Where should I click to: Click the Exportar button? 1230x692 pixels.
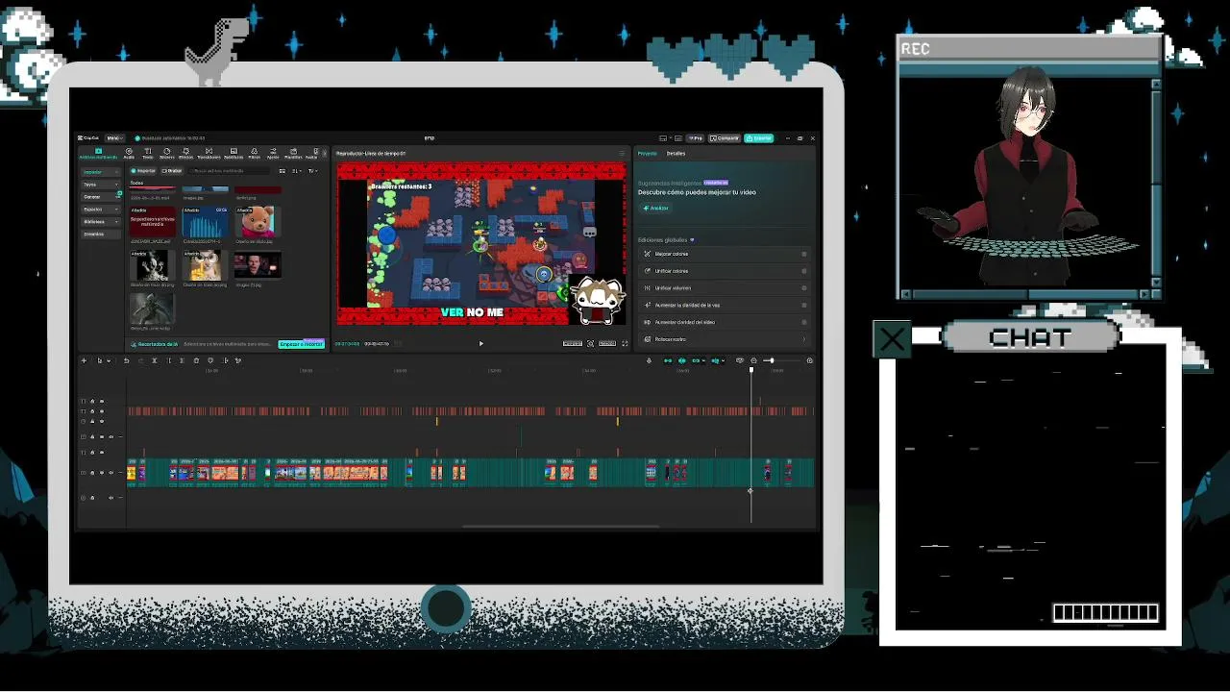[x=758, y=138]
